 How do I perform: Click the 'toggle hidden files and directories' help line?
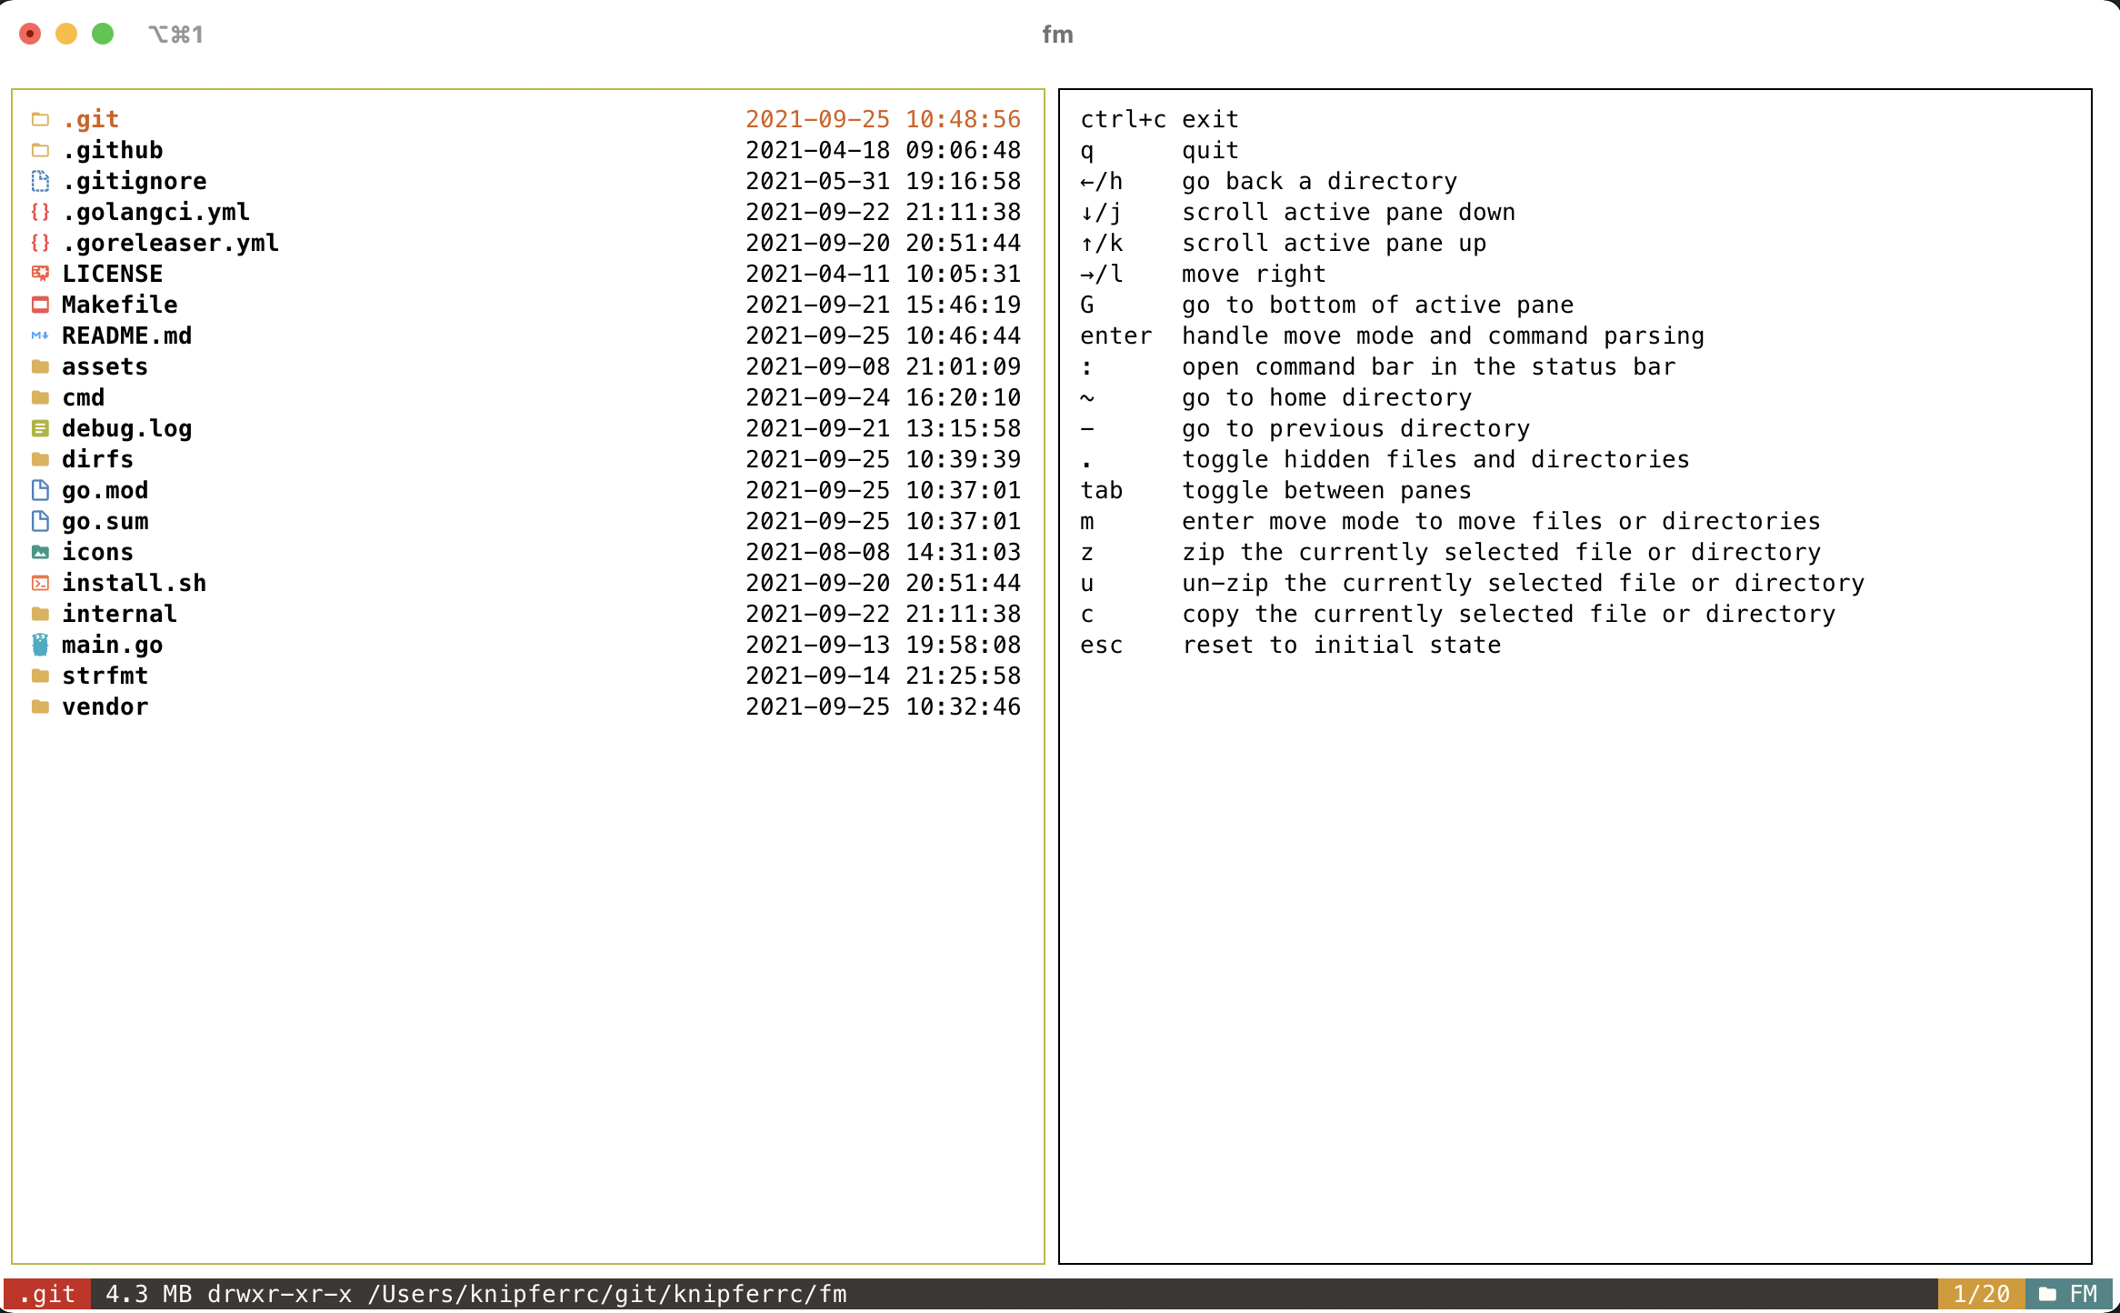tap(1435, 459)
